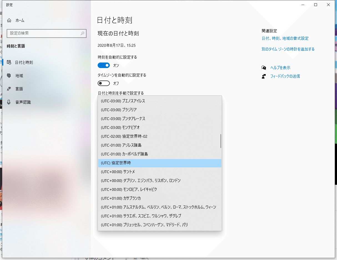Viewport: 337px width, 260px height.
Task: Select (UTC-03:00) ブエノスアイレス time zone
Action: pyautogui.click(x=160, y=101)
